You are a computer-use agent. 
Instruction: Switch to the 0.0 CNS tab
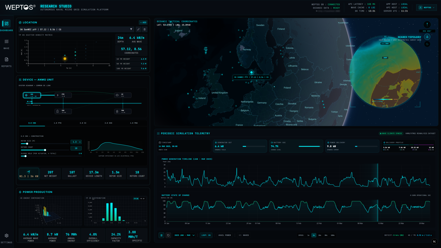32,123
